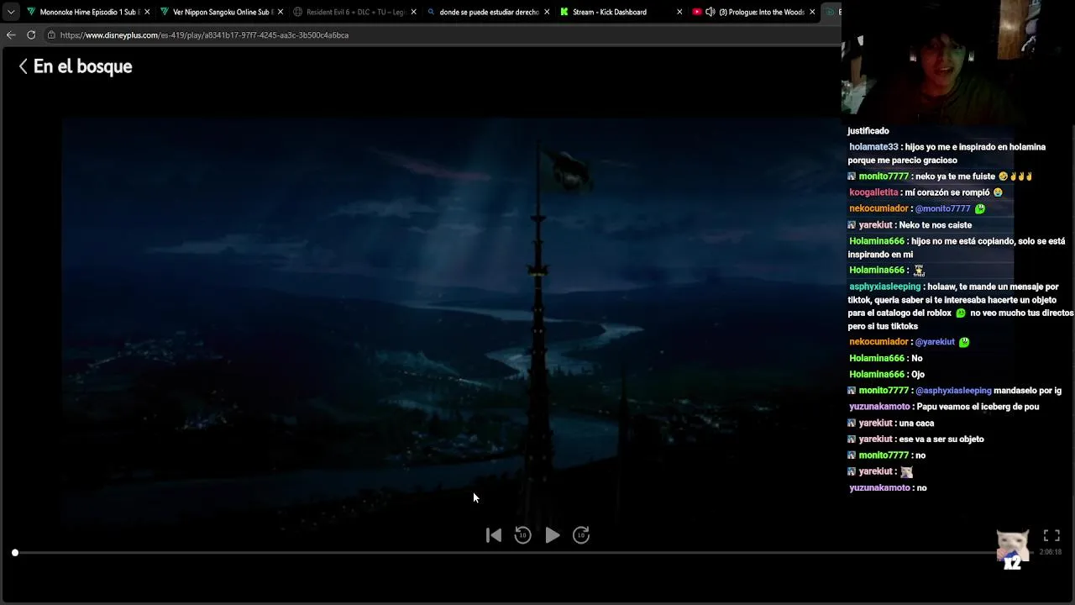The width and height of the screenshot is (1075, 605).
Task: Click the cat emote in yarekiut's message
Action: click(x=906, y=472)
